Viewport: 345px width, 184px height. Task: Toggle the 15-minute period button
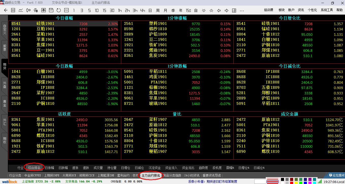(104, 10)
